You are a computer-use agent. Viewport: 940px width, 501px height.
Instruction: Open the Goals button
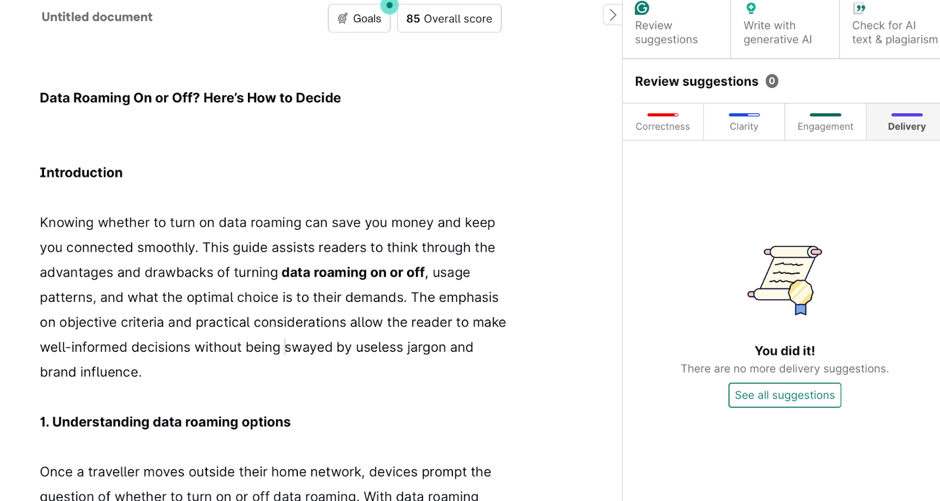coord(360,19)
